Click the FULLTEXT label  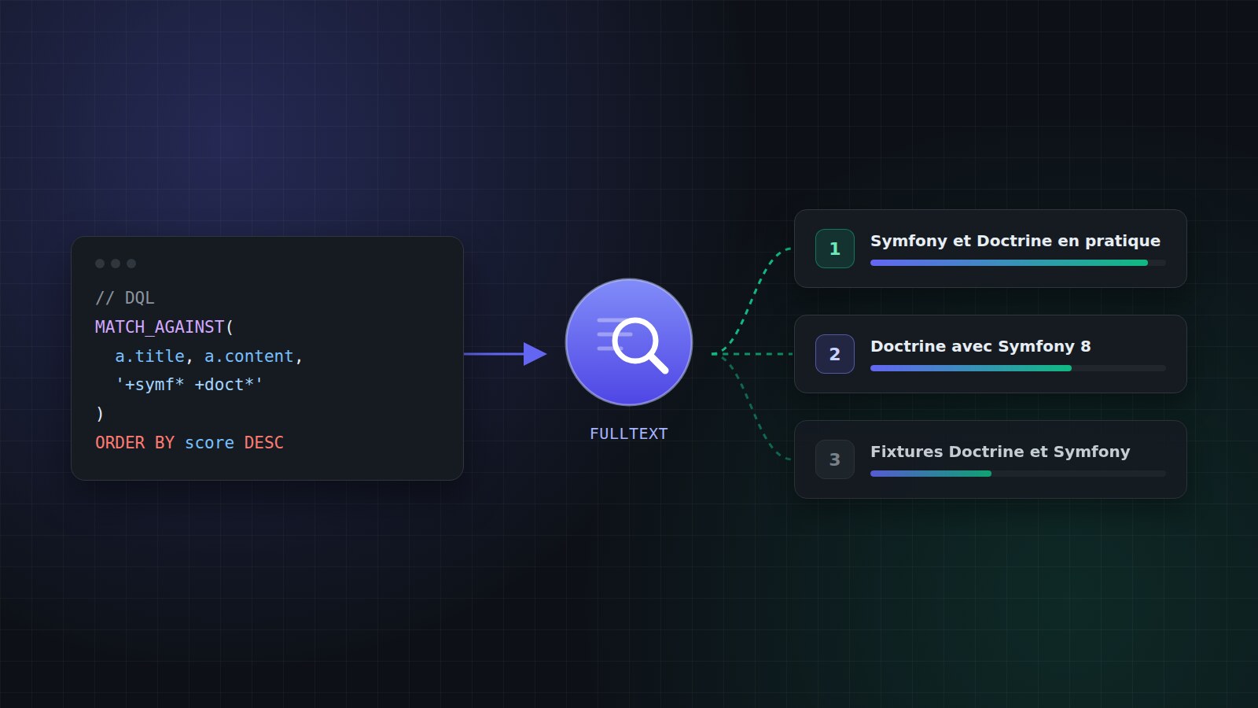coord(629,433)
